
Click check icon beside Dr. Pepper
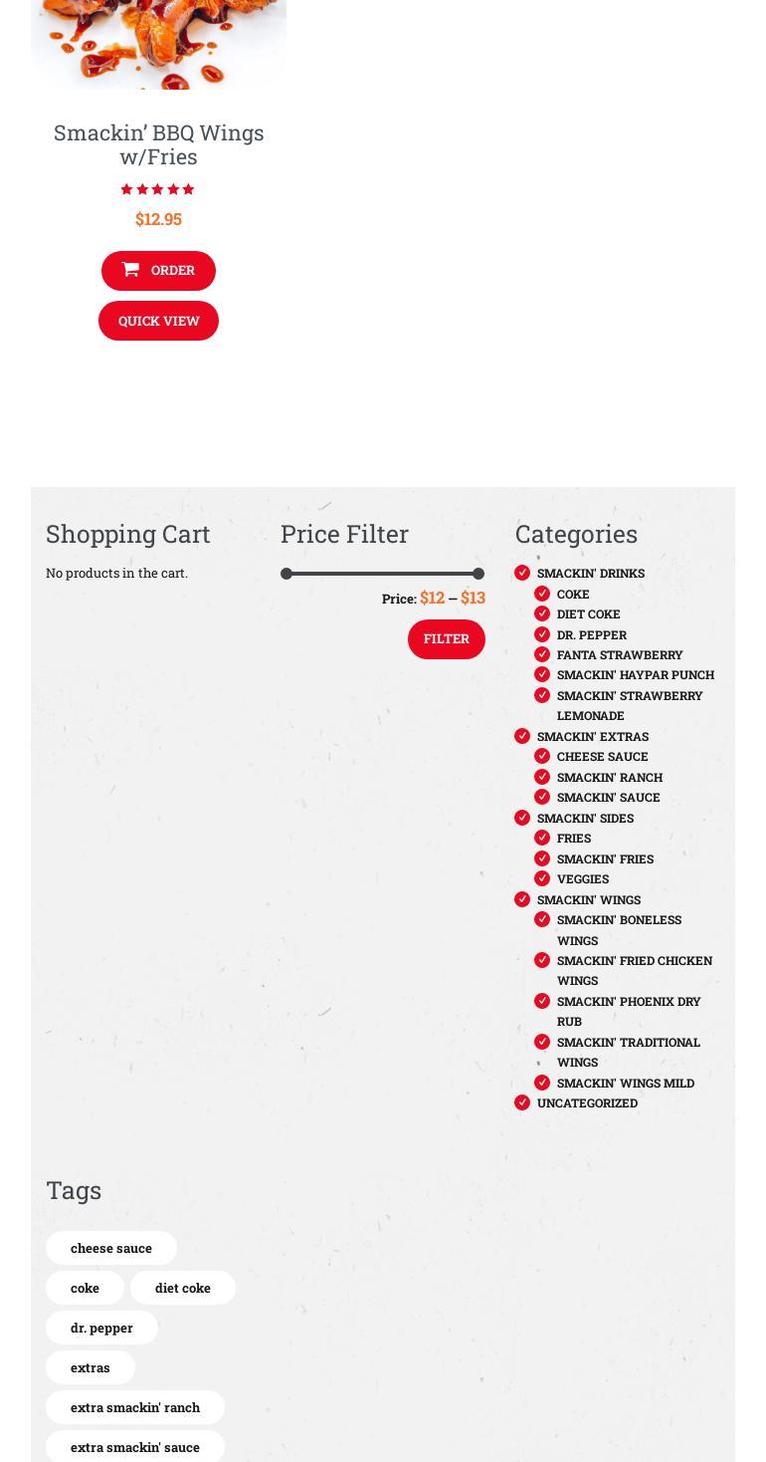tap(542, 634)
